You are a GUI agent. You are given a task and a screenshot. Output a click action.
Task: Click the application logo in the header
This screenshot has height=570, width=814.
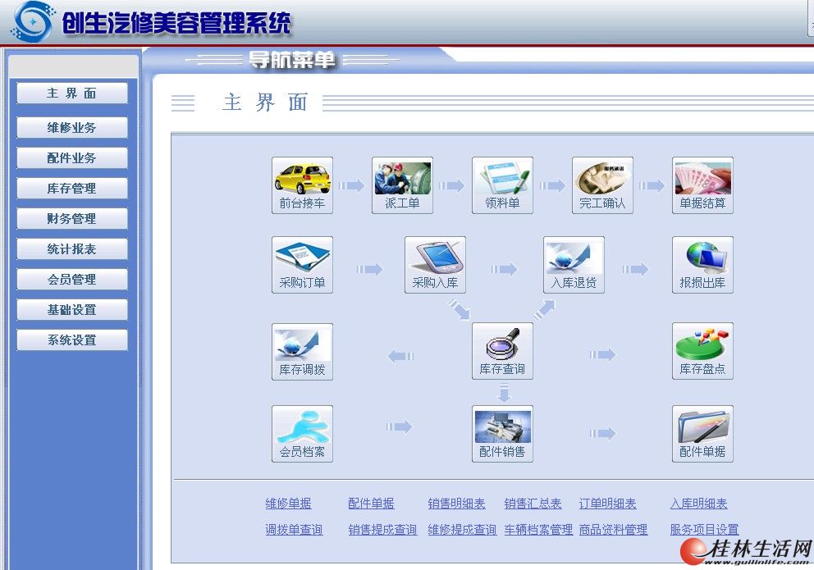tap(32, 22)
